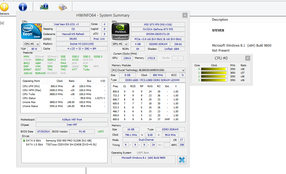Open the adapter card info toolbar icon
Viewport: 286px width, 174px height.
[44, 7]
